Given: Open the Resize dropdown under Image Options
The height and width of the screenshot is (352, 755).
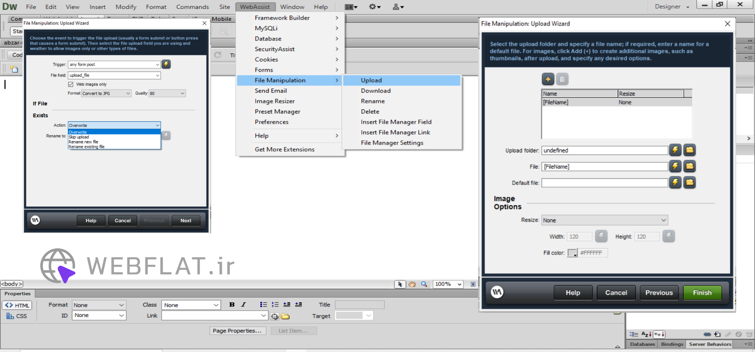Looking at the screenshot, I should (x=605, y=220).
